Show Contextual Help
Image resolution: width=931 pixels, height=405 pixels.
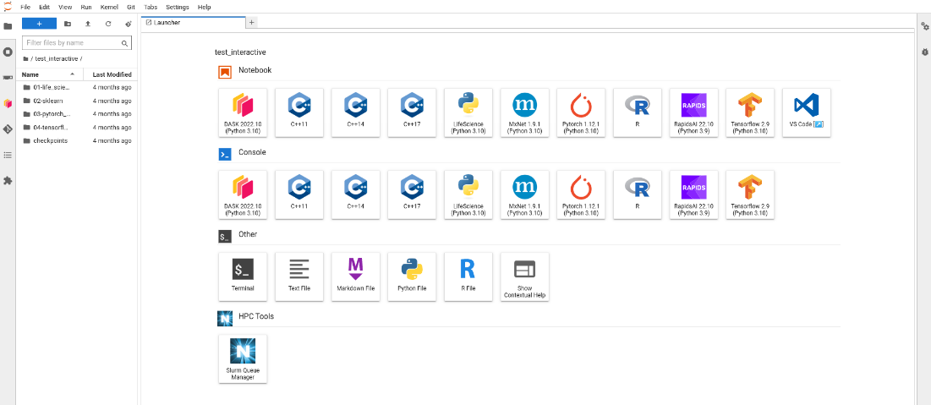coord(525,276)
